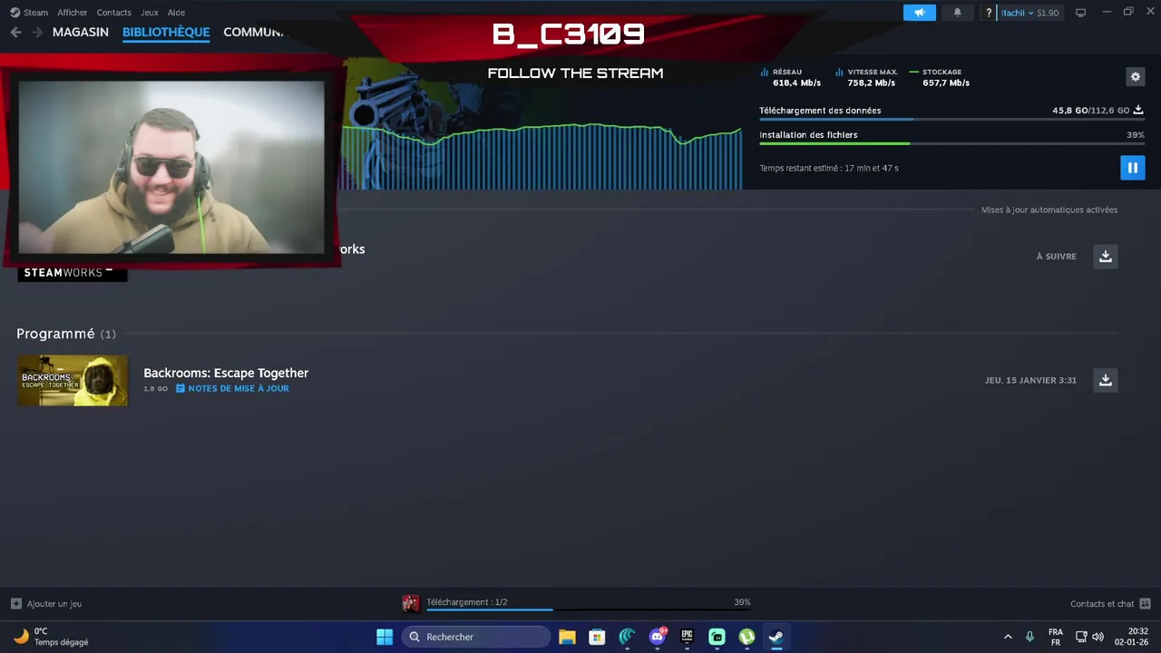Open the Jeux menu
Viewport: 1161px width, 653px height.
point(150,13)
